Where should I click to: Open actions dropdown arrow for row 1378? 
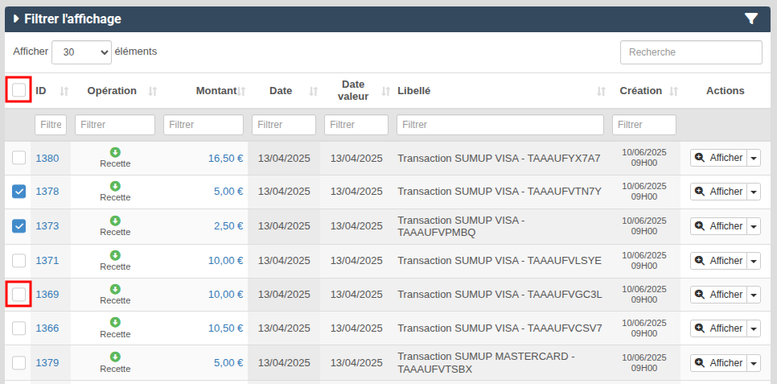(754, 191)
